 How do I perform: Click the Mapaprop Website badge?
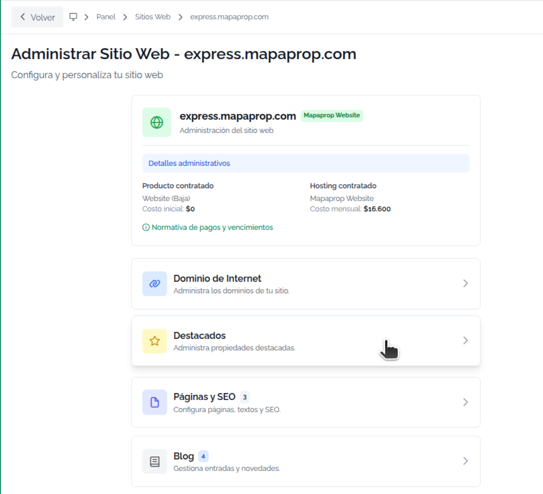coord(332,115)
